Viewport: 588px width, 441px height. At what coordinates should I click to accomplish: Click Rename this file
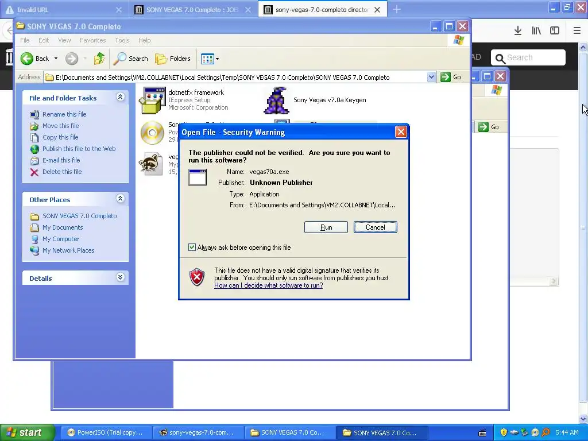point(64,114)
